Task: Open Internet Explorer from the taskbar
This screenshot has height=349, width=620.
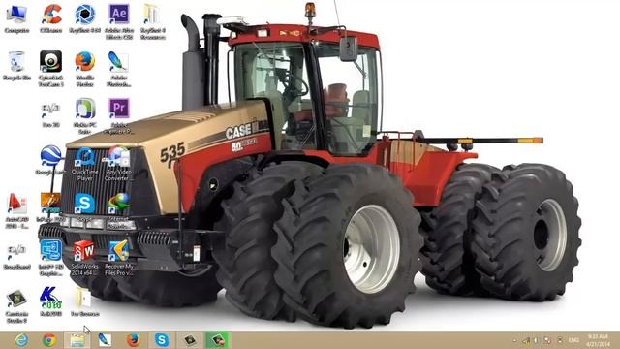Action: [21, 340]
